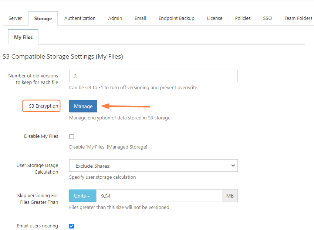The image size is (314, 230).
Task: Open the User Storage Usage Calculation dropdown
Action: point(153,165)
